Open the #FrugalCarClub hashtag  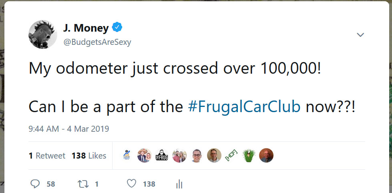coord(244,107)
